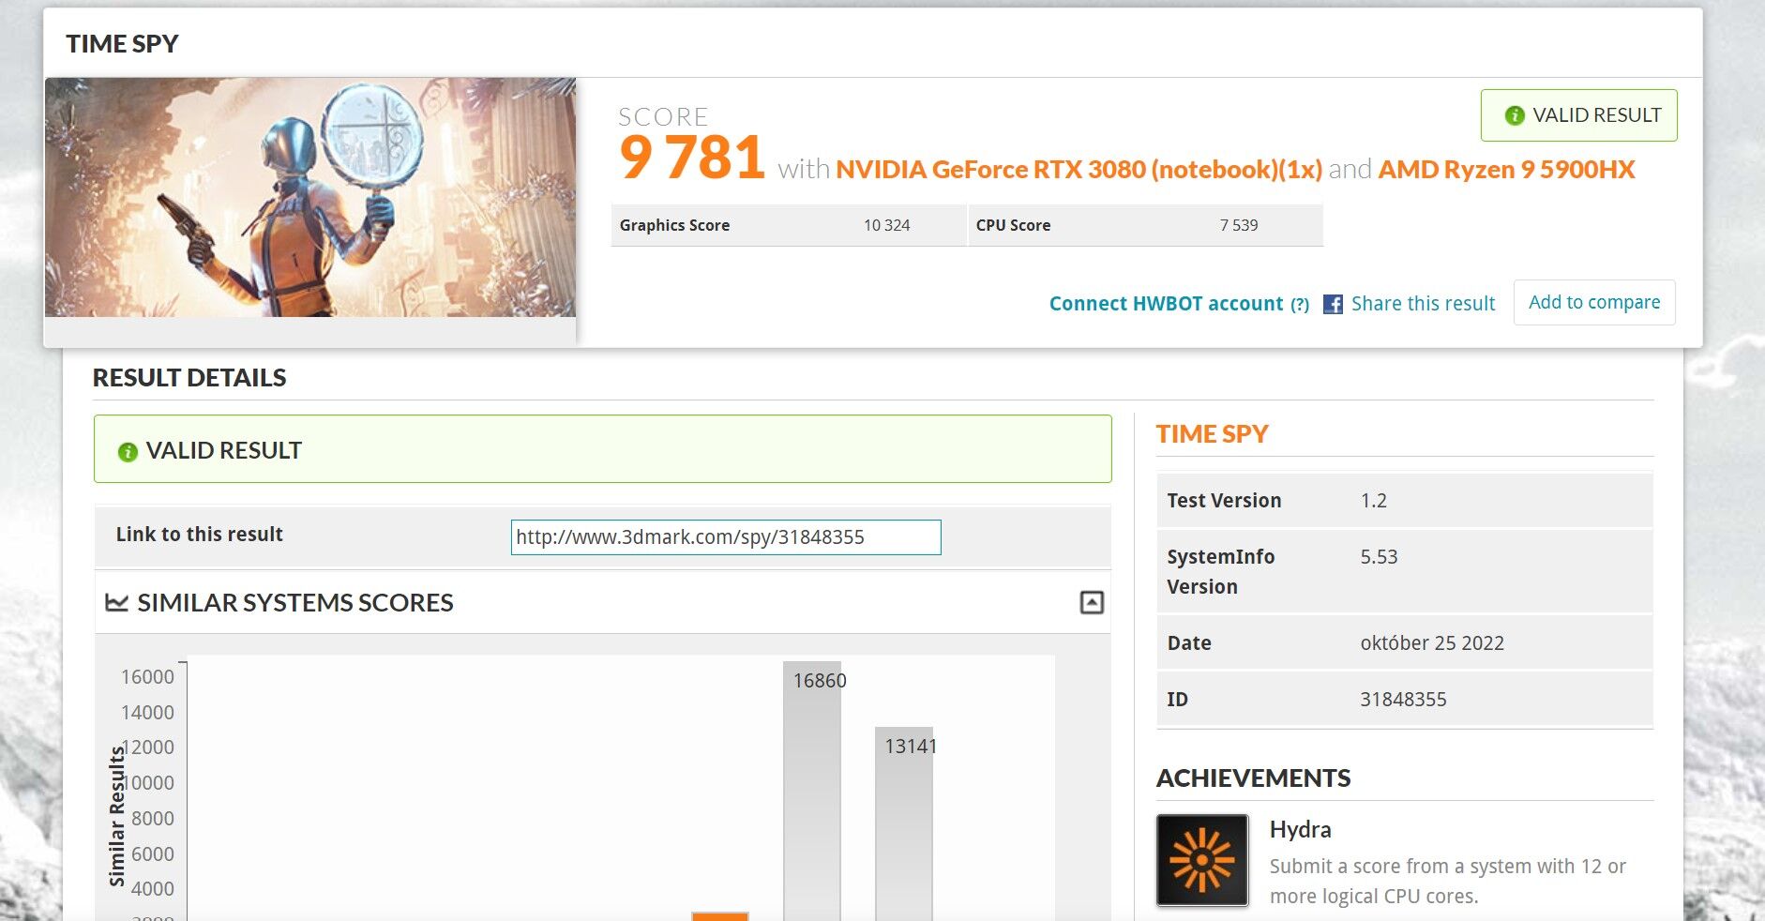Click the ACHIEVEMENTS heading
This screenshot has width=1765, height=921.
(1253, 778)
